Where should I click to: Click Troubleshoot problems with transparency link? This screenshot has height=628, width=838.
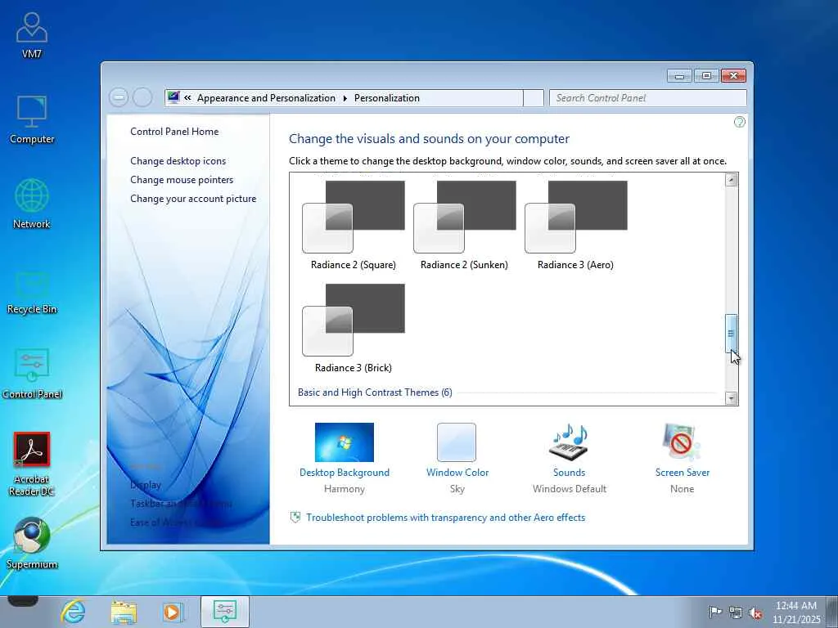tap(446, 518)
